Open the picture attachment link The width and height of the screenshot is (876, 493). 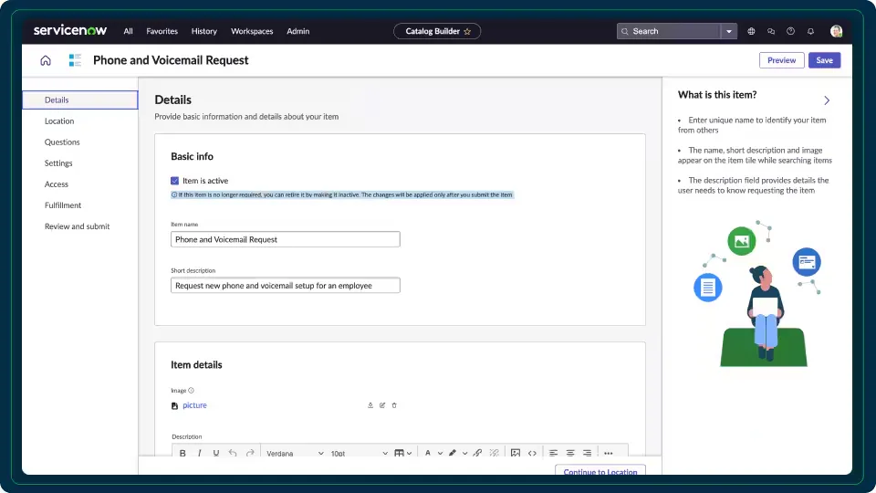point(194,405)
